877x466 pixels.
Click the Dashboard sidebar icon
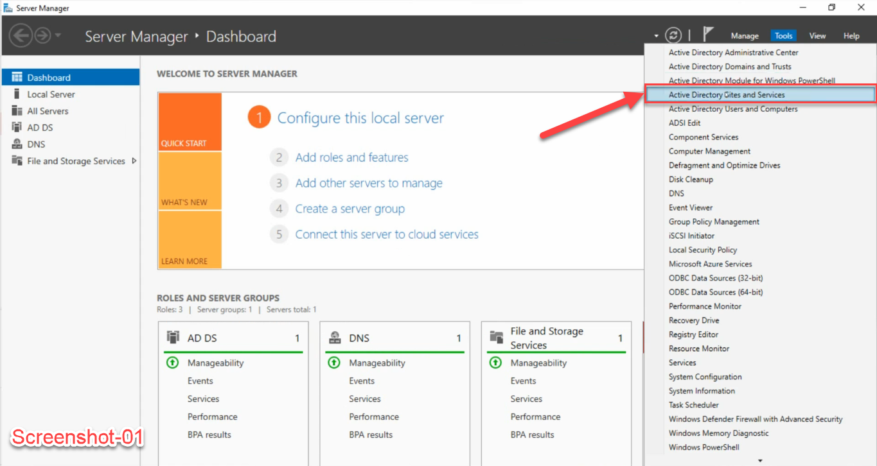(17, 77)
